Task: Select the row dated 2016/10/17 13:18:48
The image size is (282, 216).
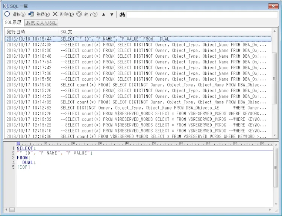Action: tap(138, 56)
